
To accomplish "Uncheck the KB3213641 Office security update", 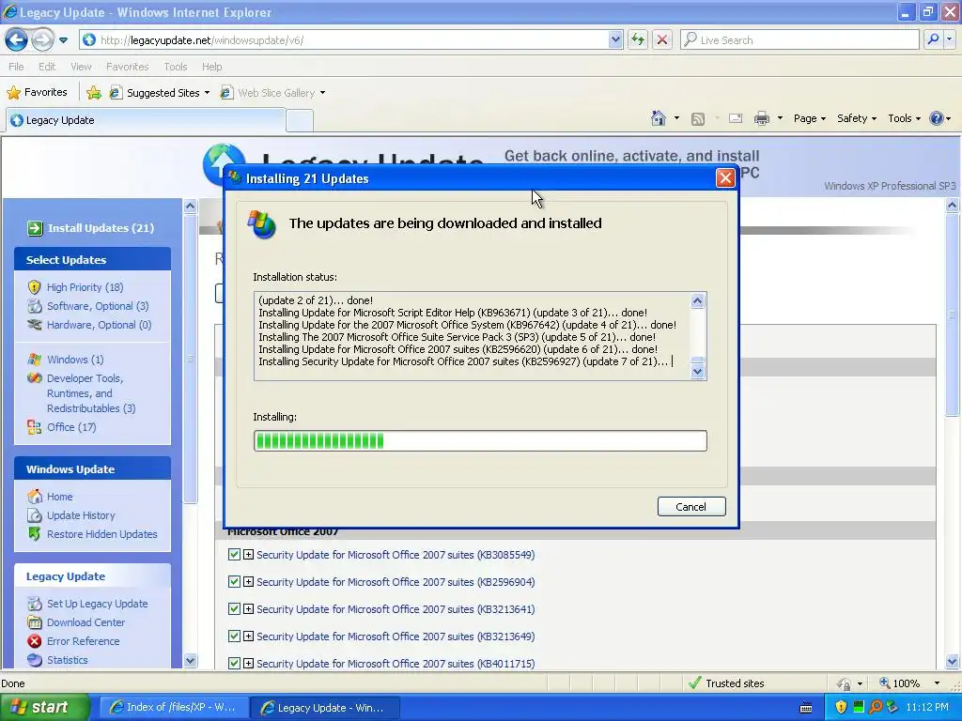I will pos(234,608).
